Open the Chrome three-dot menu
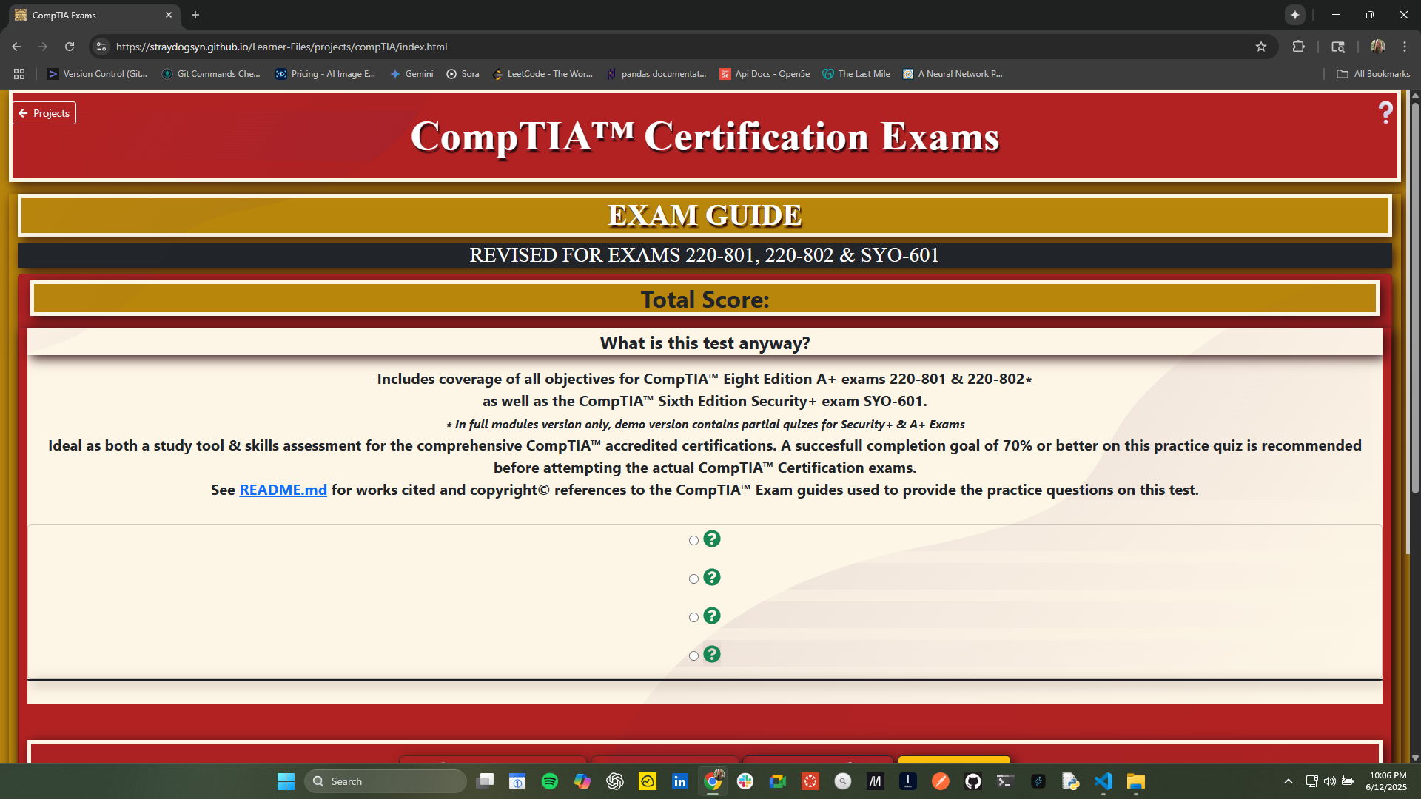This screenshot has height=799, width=1421. coord(1405,47)
